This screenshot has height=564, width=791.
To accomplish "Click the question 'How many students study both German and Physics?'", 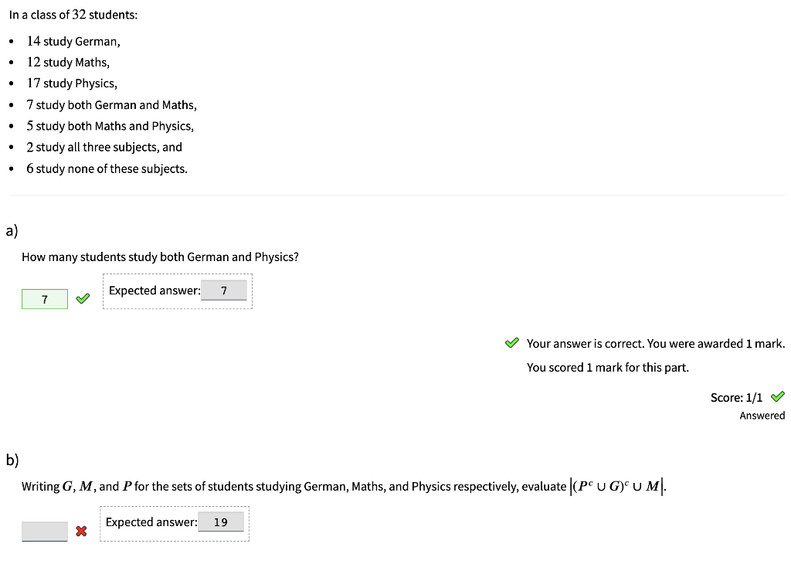I will coord(160,257).
